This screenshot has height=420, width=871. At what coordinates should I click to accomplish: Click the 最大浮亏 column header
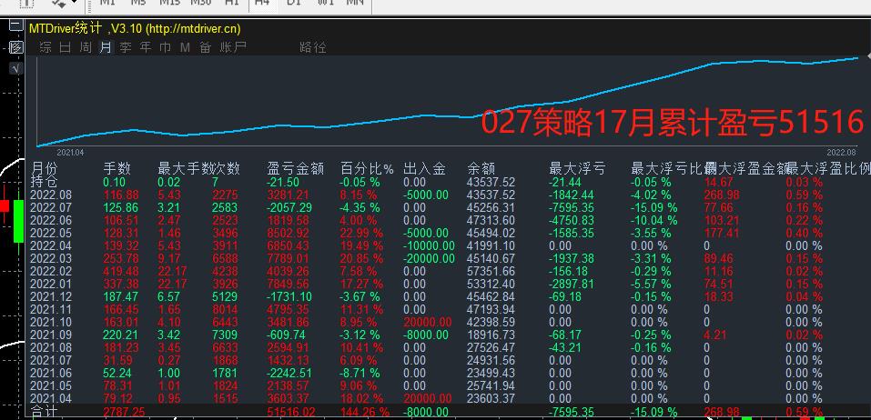click(x=577, y=168)
